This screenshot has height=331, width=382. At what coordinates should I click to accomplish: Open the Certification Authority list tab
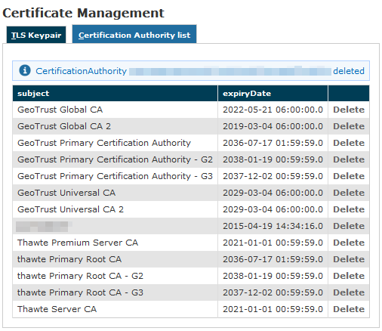tap(134, 35)
